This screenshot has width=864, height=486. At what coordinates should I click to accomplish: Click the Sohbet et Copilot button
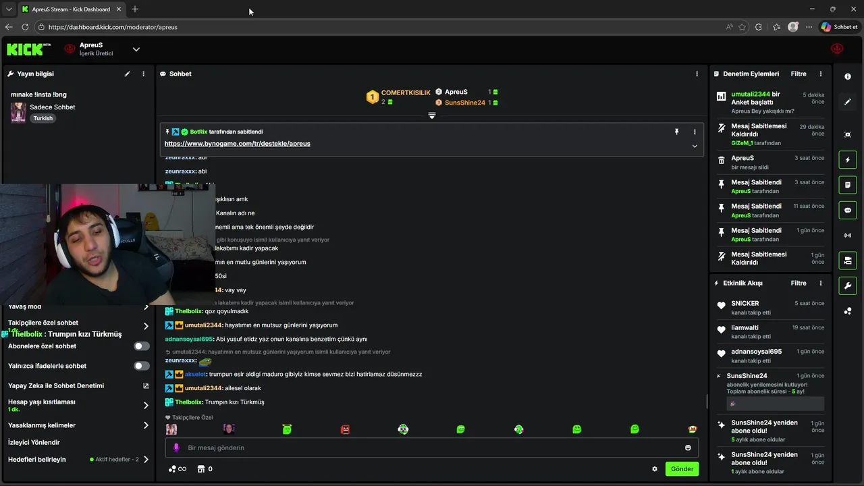pos(839,27)
